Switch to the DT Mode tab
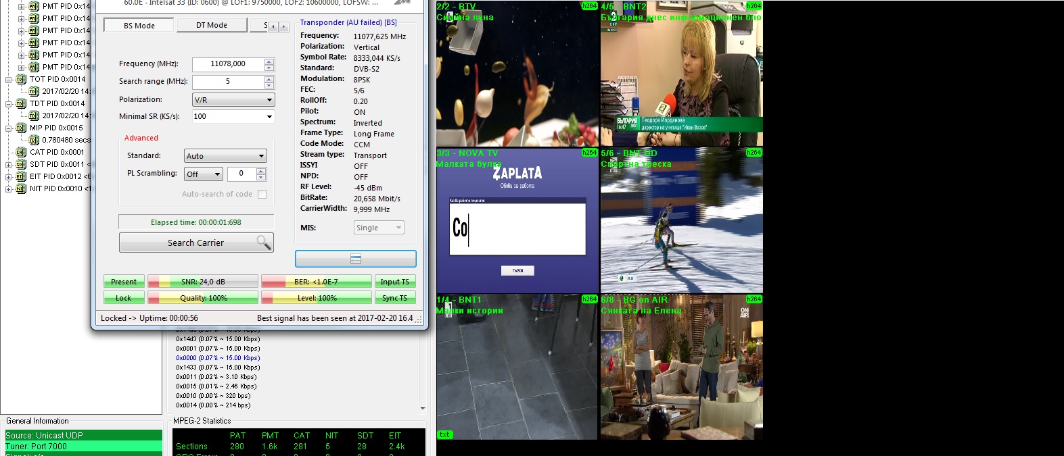The width and height of the screenshot is (1064, 456). [x=212, y=25]
